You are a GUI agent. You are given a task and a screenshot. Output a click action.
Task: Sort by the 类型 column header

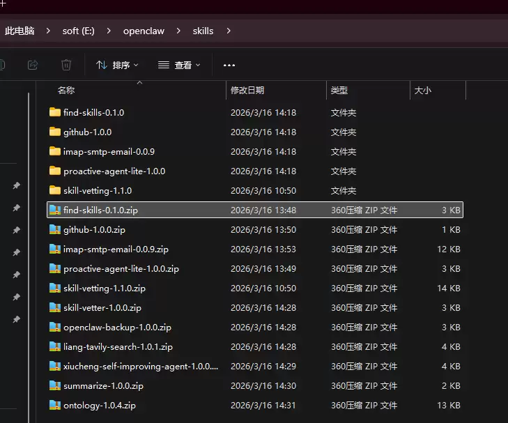click(x=339, y=91)
